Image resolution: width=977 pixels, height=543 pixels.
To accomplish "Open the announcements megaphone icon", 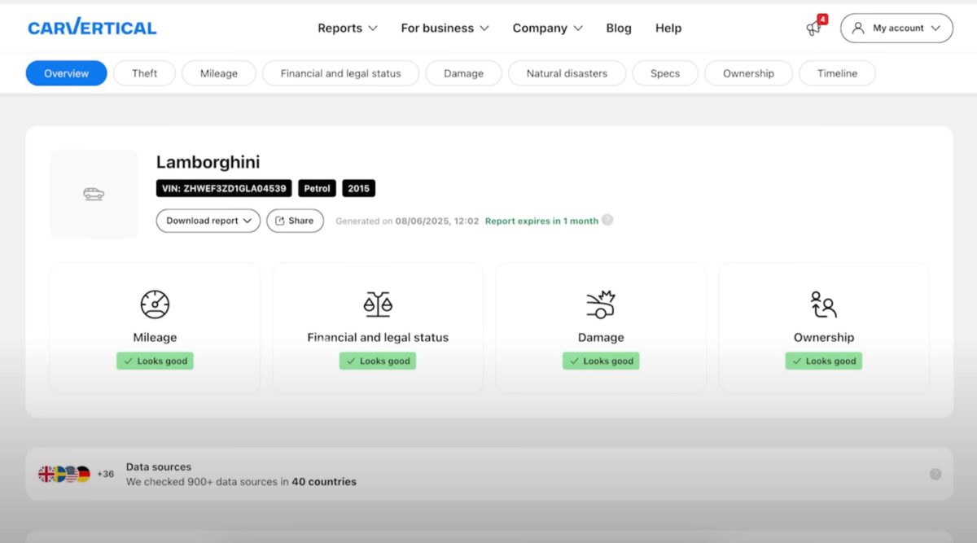I will [x=813, y=28].
